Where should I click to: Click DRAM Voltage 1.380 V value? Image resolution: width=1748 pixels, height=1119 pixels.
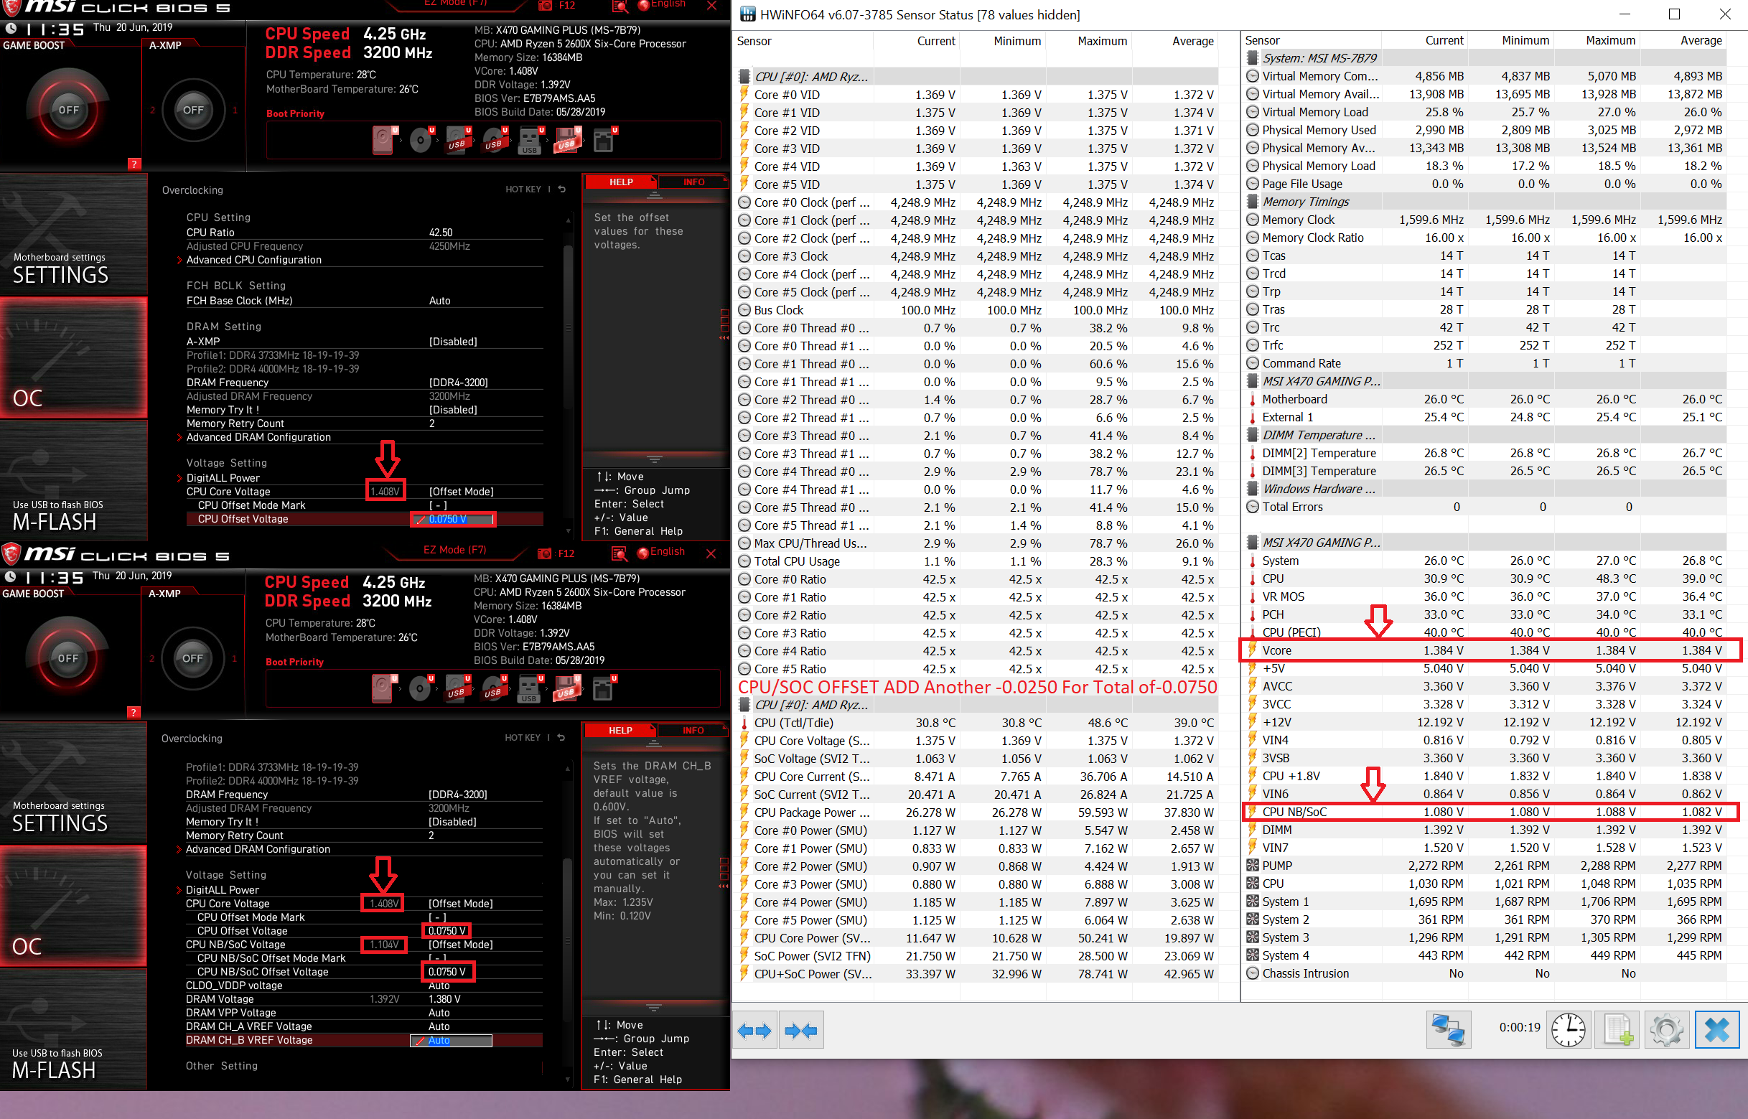[444, 1000]
